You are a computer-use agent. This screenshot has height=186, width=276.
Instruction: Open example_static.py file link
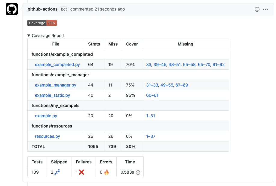pos(52,95)
